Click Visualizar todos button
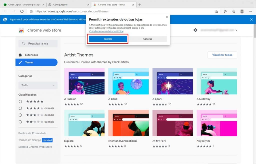 [x=222, y=55]
